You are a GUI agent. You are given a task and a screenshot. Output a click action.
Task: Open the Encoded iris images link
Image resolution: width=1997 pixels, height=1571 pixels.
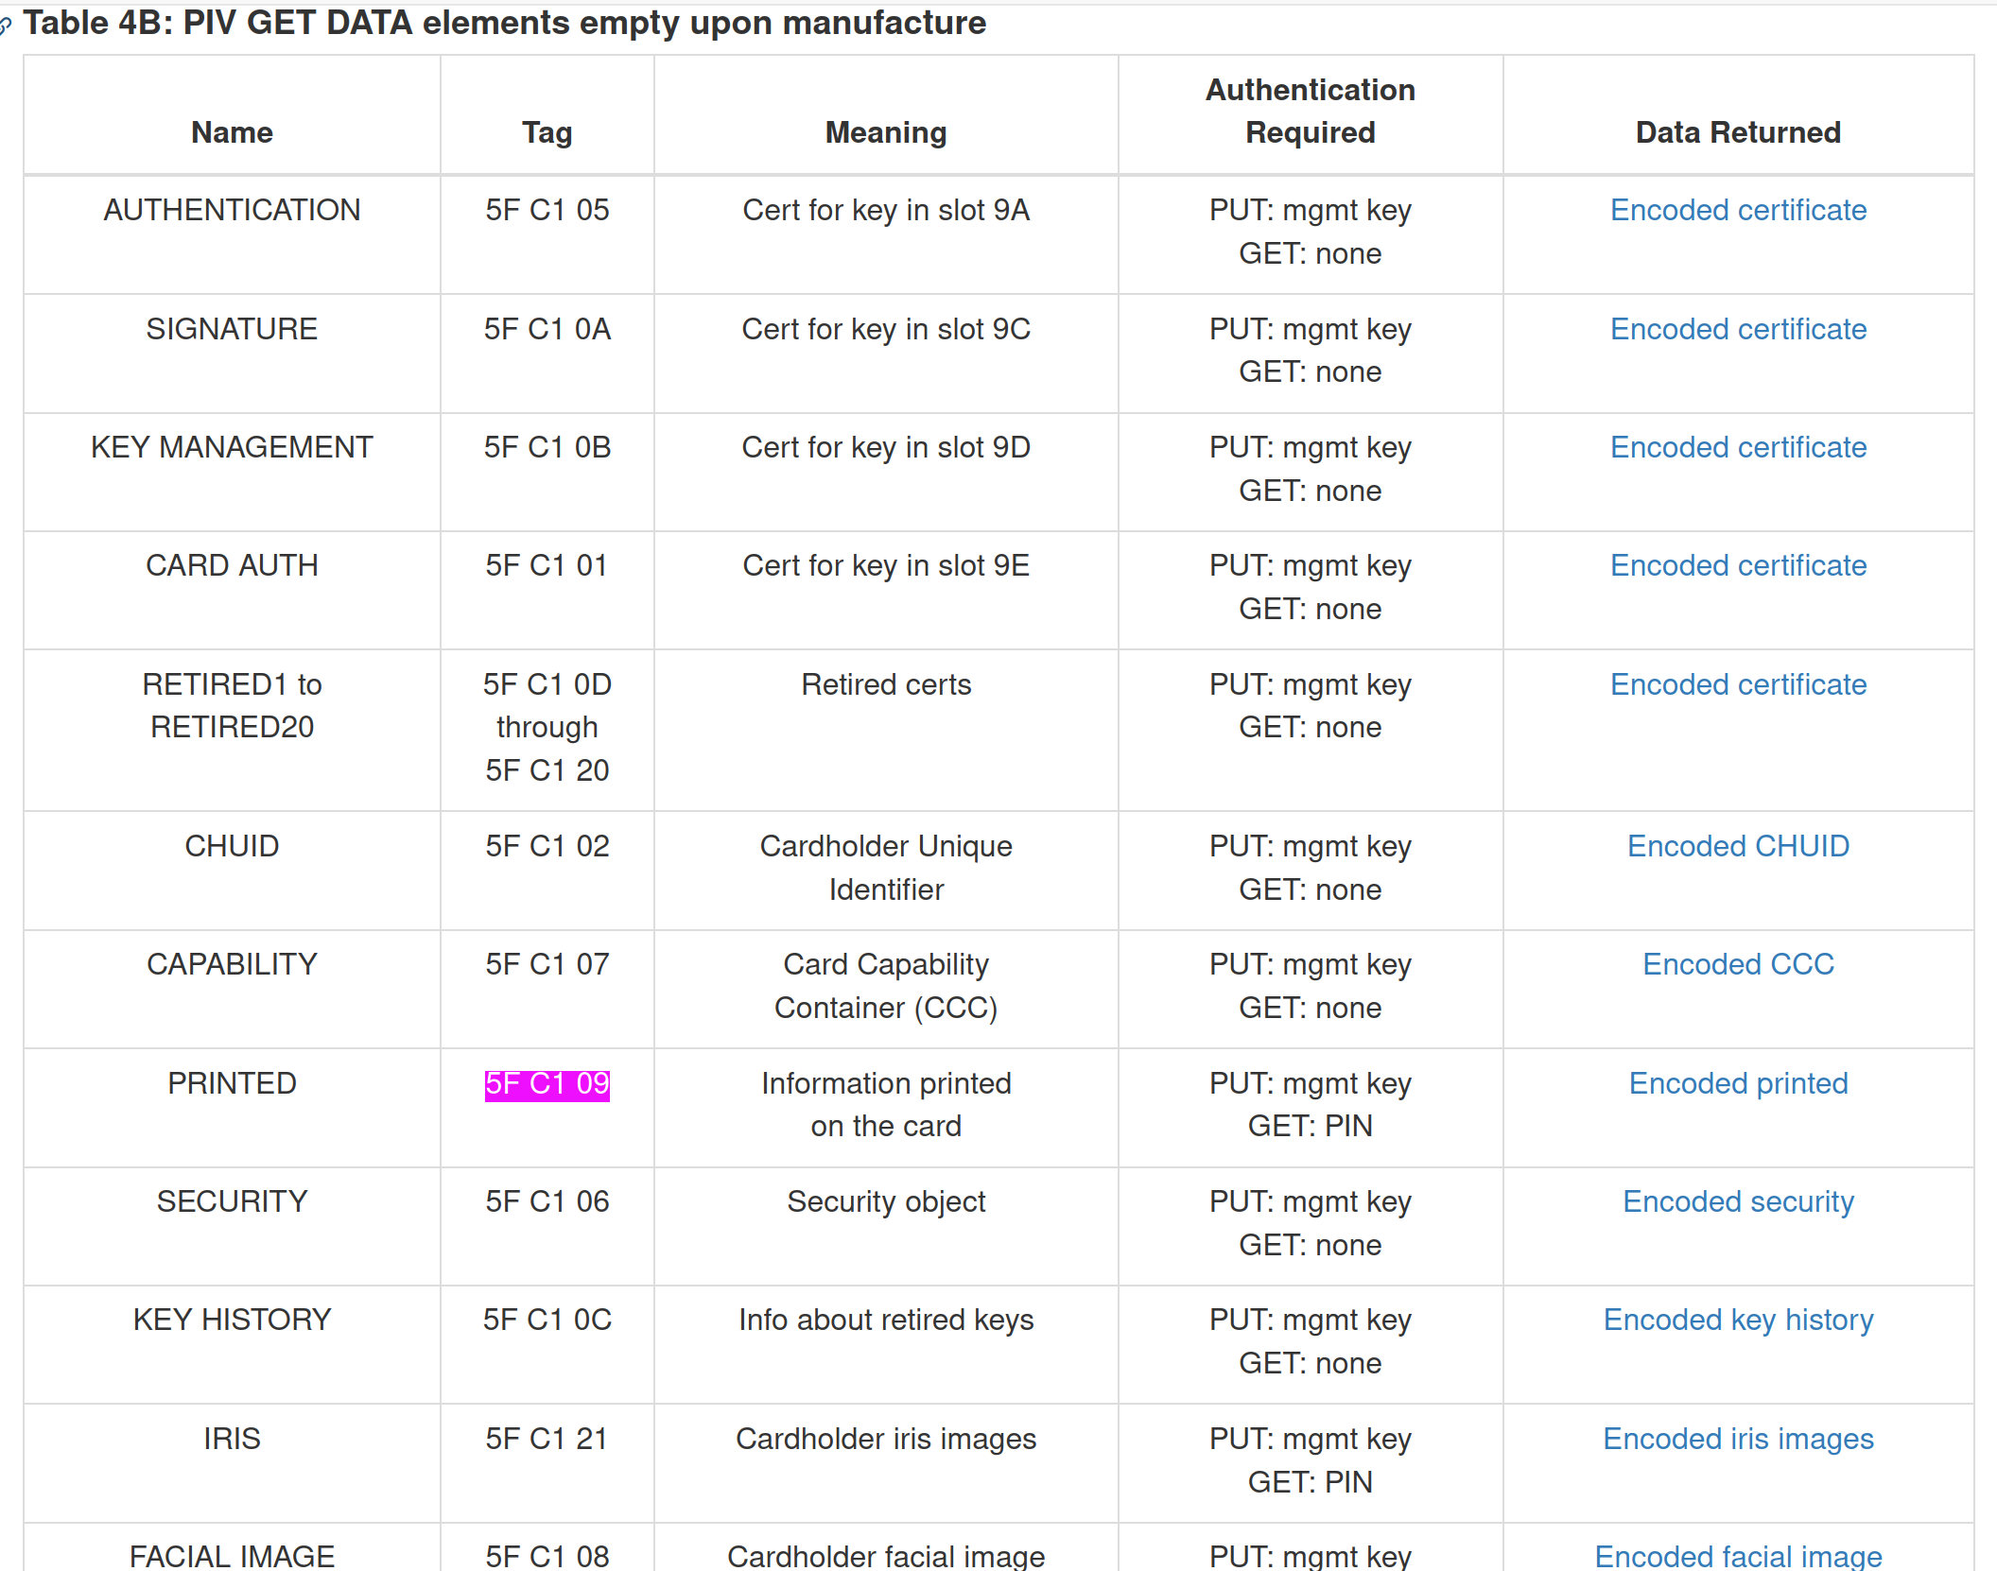[x=1738, y=1438]
